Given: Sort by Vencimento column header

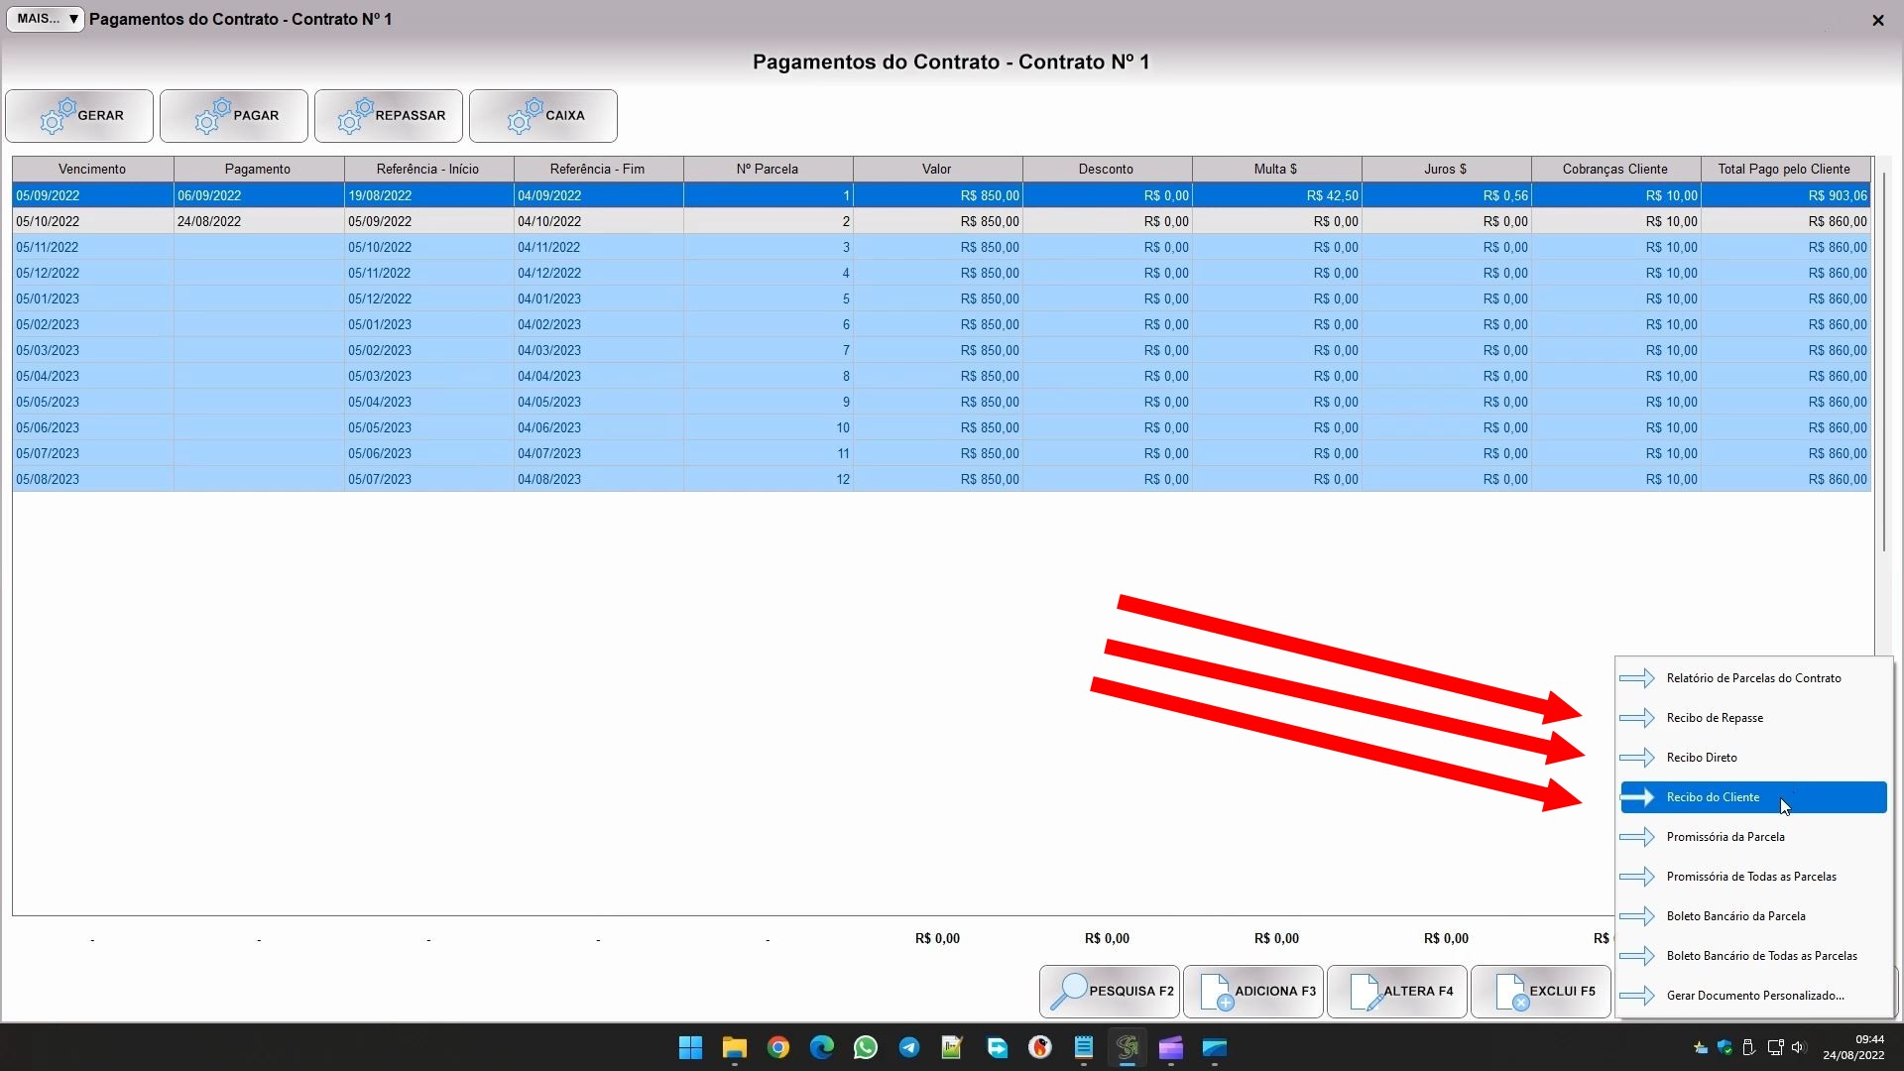Looking at the screenshot, I should 92,169.
